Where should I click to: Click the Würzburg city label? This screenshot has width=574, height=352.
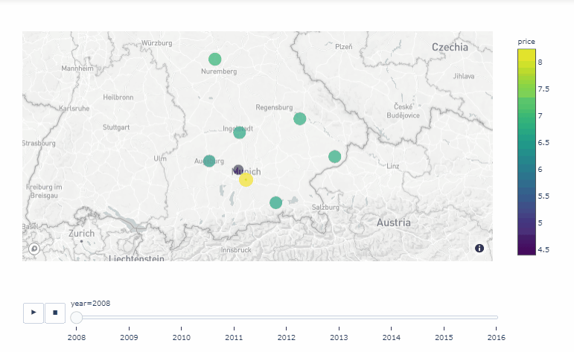(x=156, y=43)
